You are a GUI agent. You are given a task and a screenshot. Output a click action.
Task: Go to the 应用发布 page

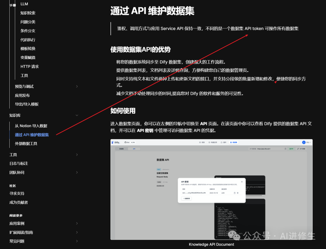22,95
